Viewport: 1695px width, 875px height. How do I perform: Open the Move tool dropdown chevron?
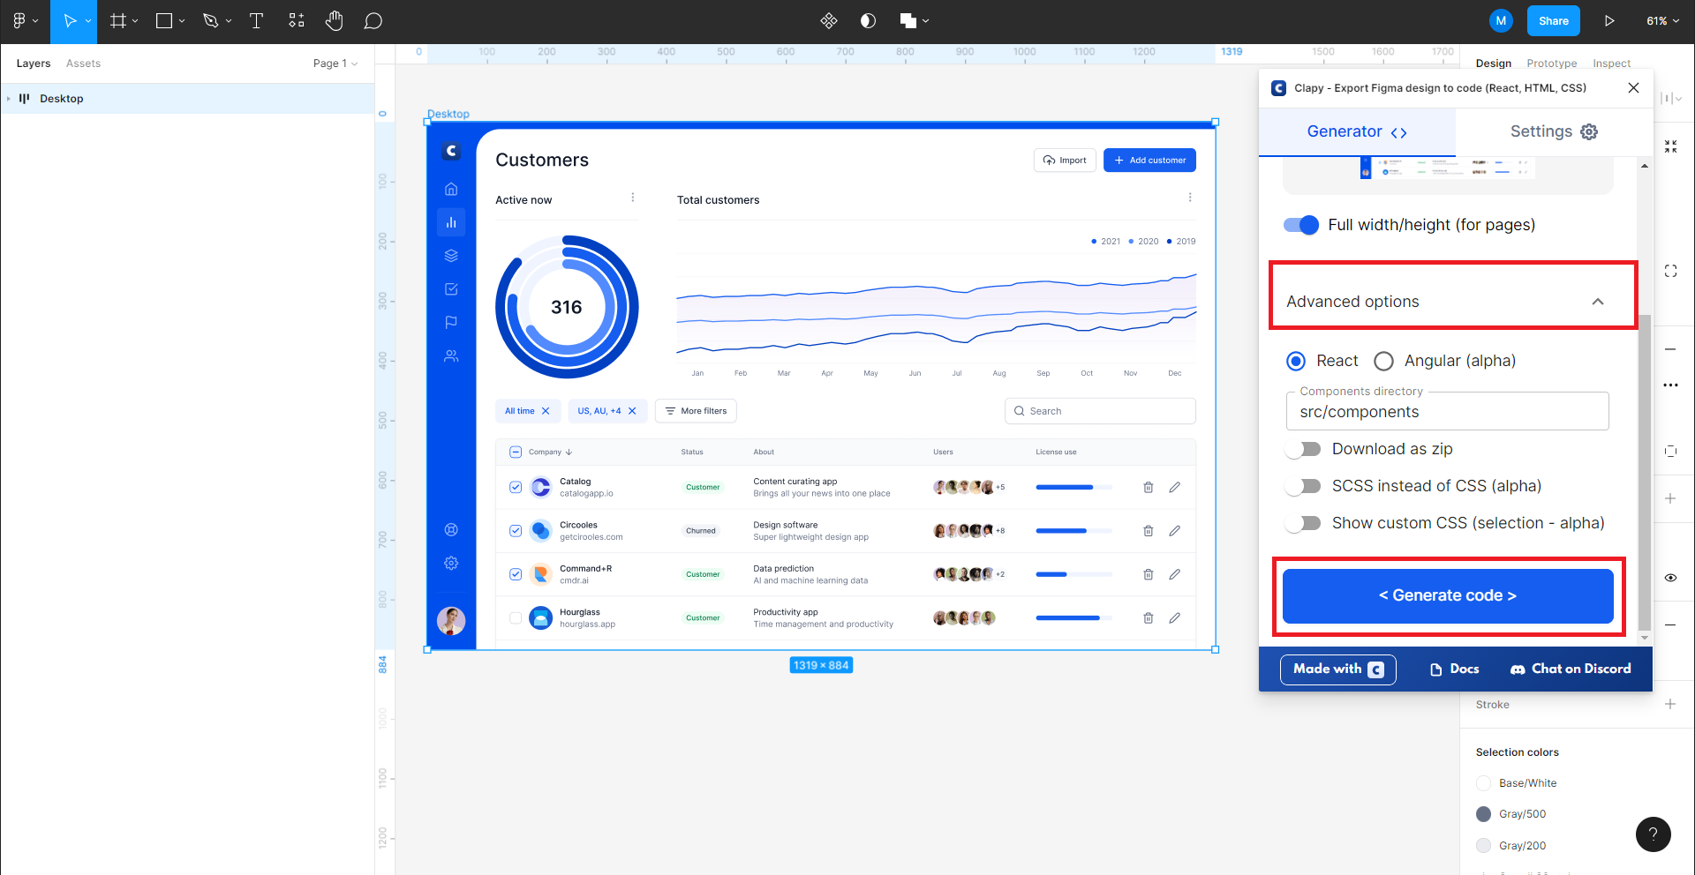[88, 20]
